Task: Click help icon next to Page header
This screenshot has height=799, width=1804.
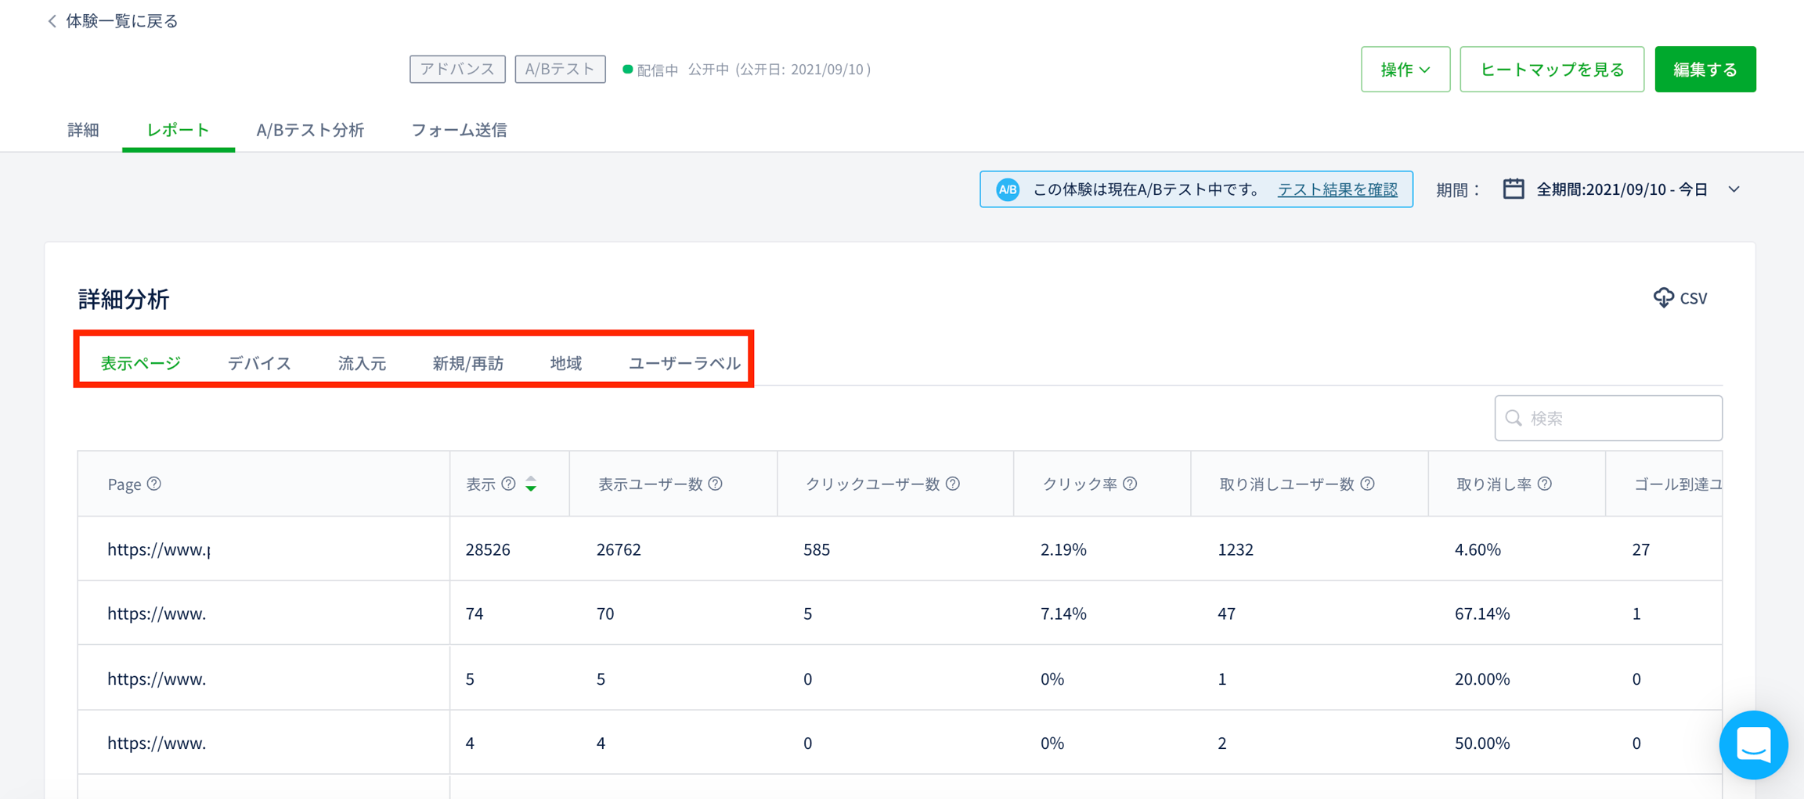Action: coord(154,484)
